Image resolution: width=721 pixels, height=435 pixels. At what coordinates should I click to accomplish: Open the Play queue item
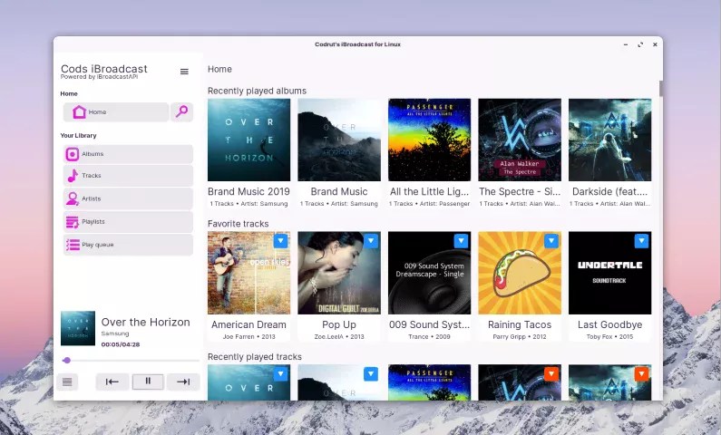click(128, 245)
